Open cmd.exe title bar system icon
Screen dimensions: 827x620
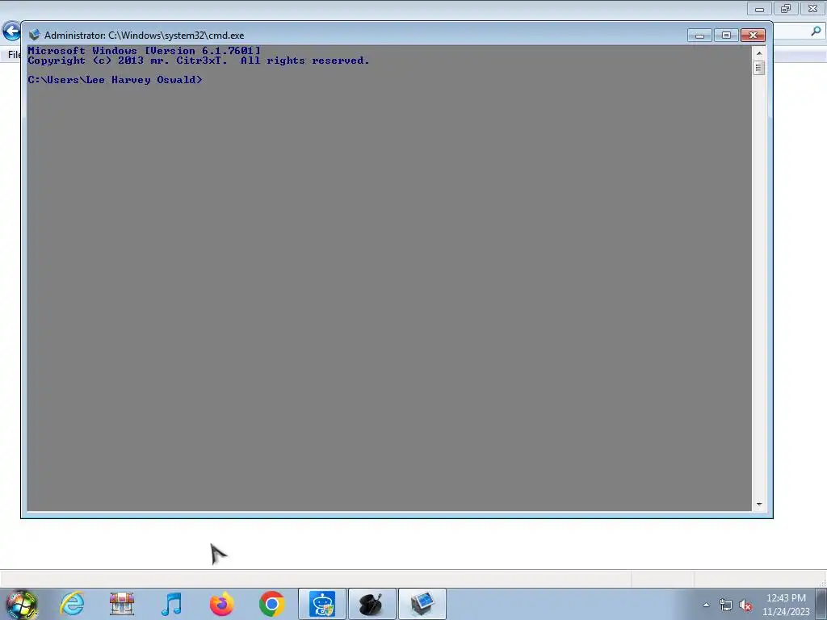34,35
